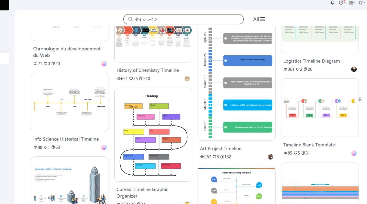Click copy icon on Timeline Blank Template
This screenshot has height=204, width=367.
303,153
